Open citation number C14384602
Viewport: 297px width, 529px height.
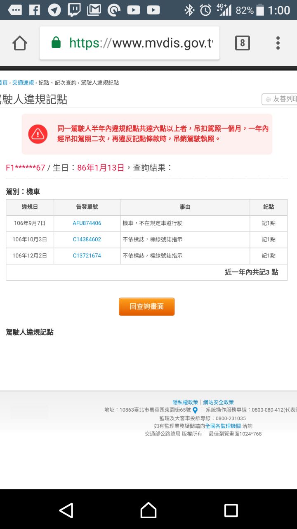[87, 239]
